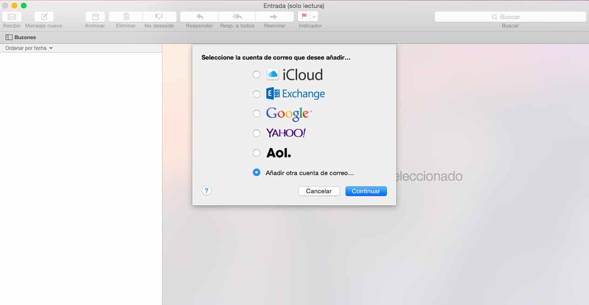Select the Yahoo! radio button
The image size is (589, 305).
click(x=257, y=133)
